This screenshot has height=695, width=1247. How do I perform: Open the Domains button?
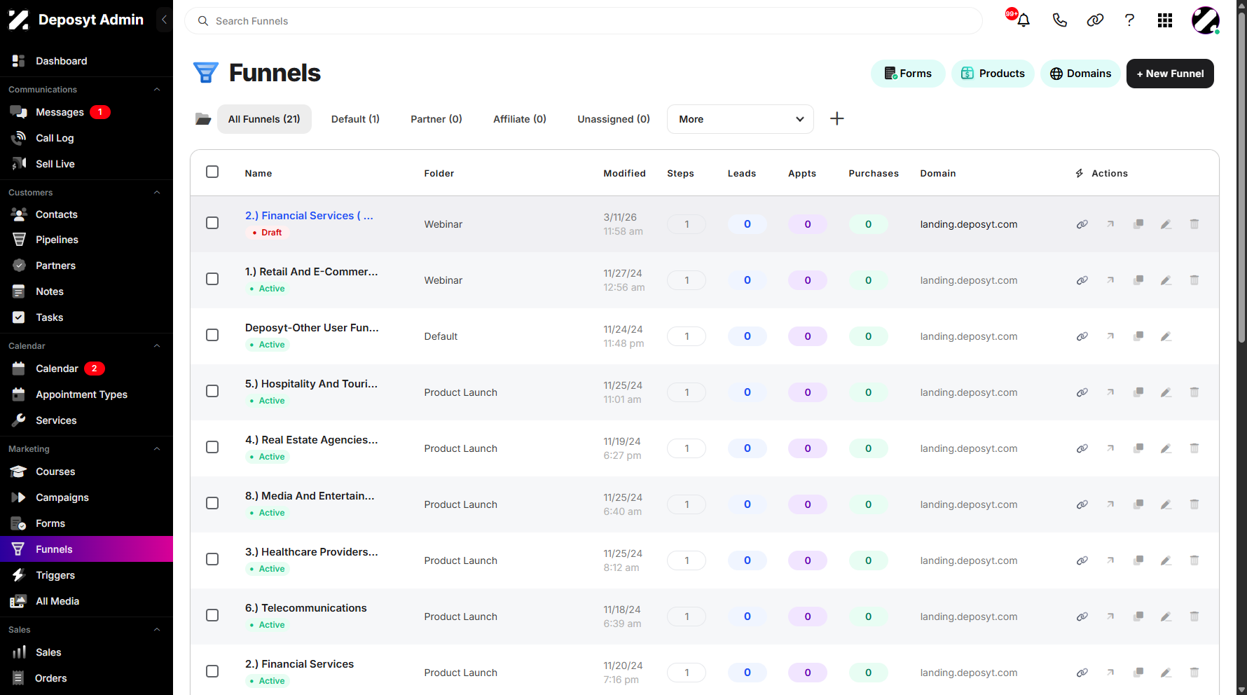click(1080, 74)
